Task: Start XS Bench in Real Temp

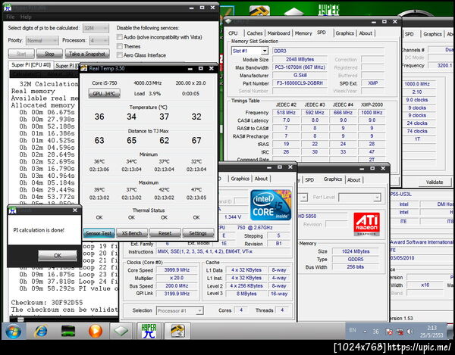Action: point(132,233)
